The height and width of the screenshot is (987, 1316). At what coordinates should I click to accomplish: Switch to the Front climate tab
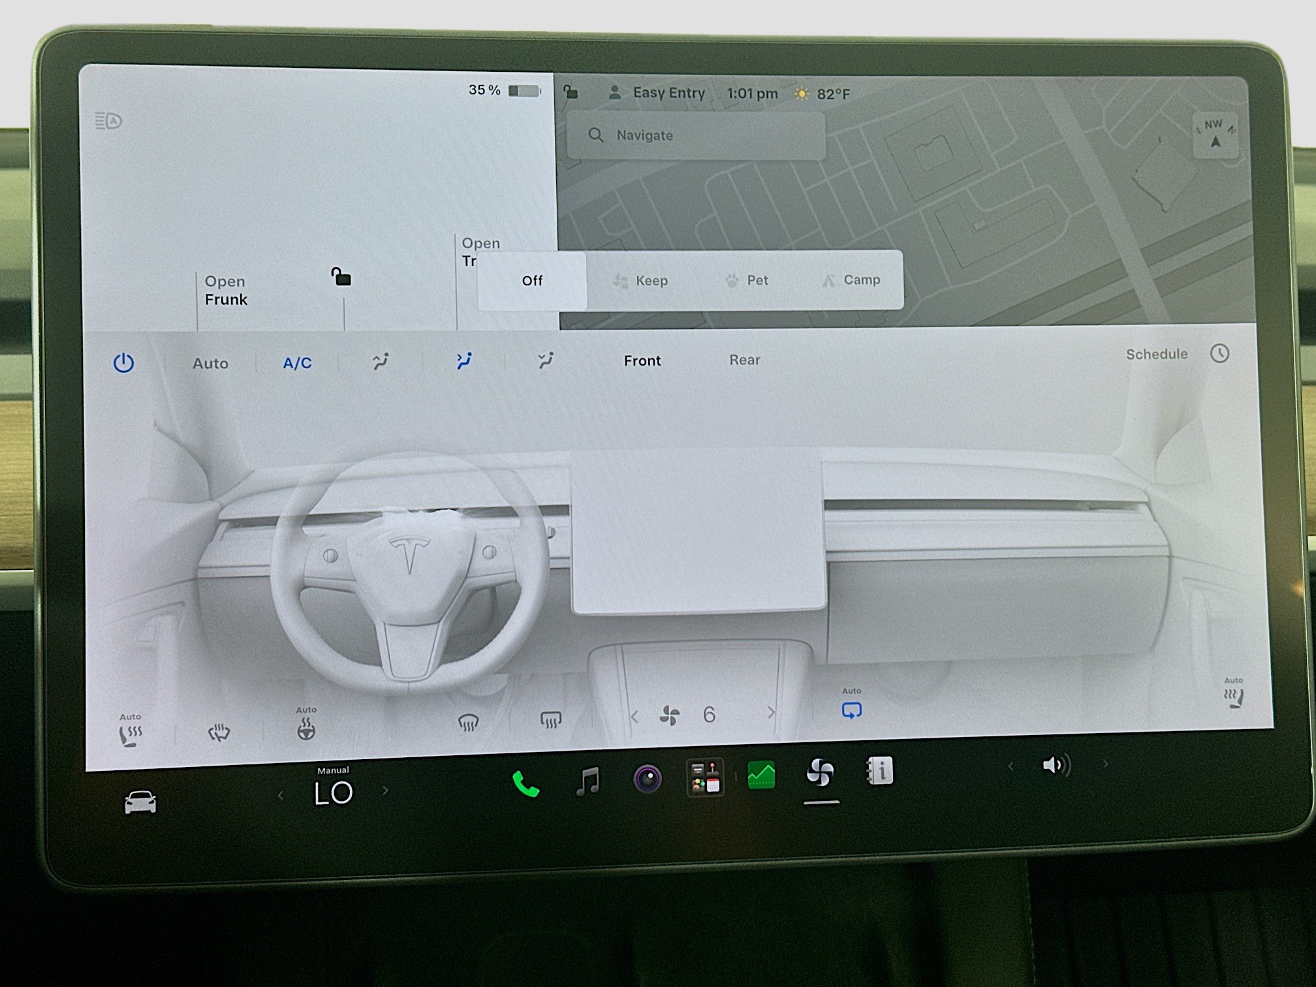642,361
